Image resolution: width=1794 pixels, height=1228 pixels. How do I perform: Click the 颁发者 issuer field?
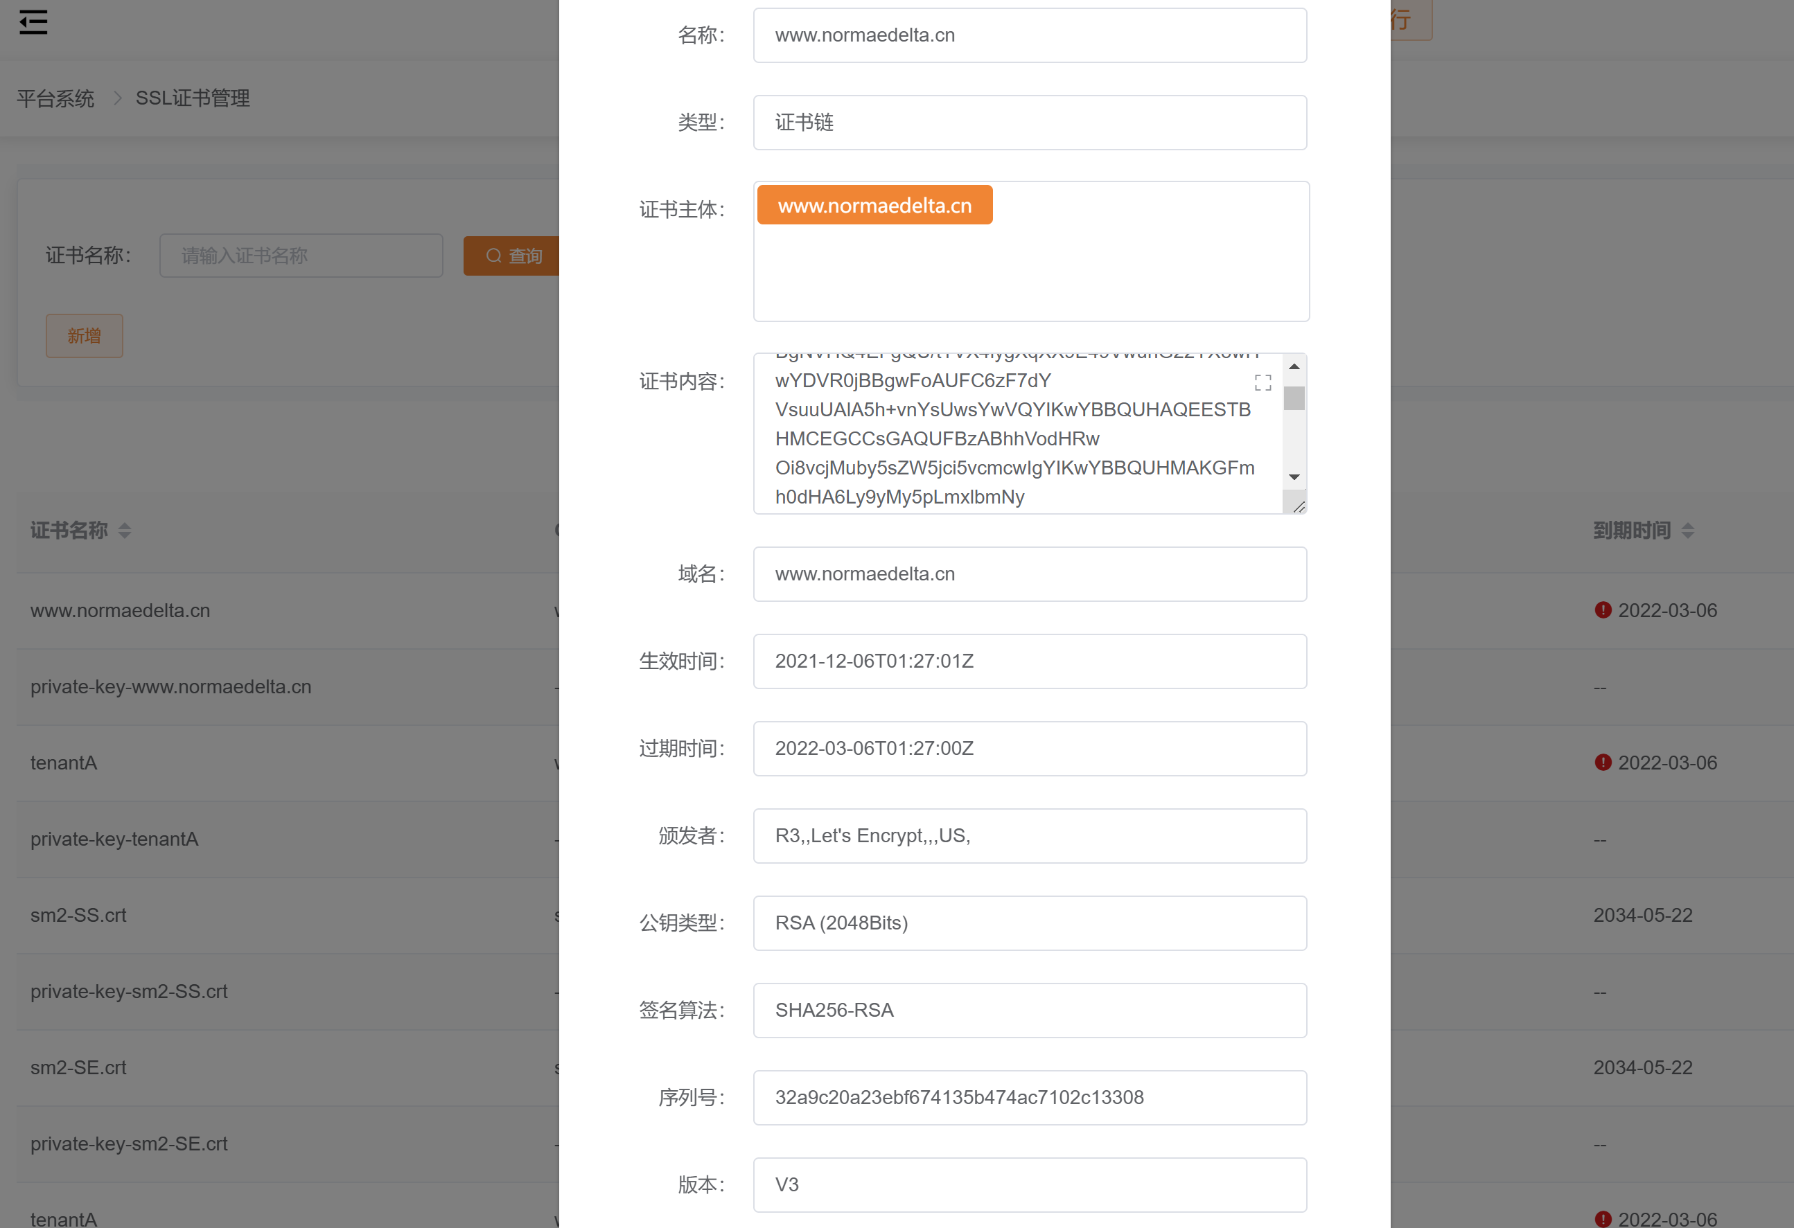click(x=1030, y=836)
